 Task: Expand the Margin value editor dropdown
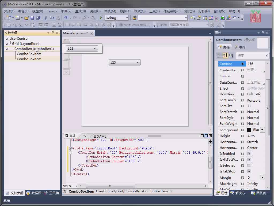tap(262, 178)
